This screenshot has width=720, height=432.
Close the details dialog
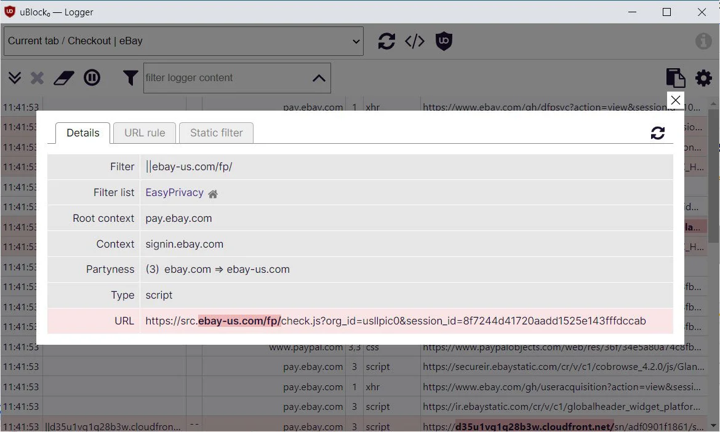676,100
